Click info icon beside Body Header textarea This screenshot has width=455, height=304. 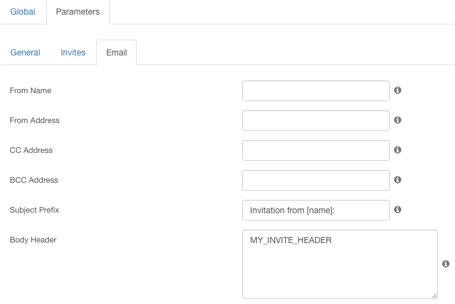coord(446,264)
